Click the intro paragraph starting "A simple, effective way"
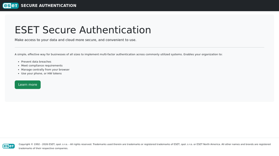Screen dimensions: 279x156 coord(118,54)
